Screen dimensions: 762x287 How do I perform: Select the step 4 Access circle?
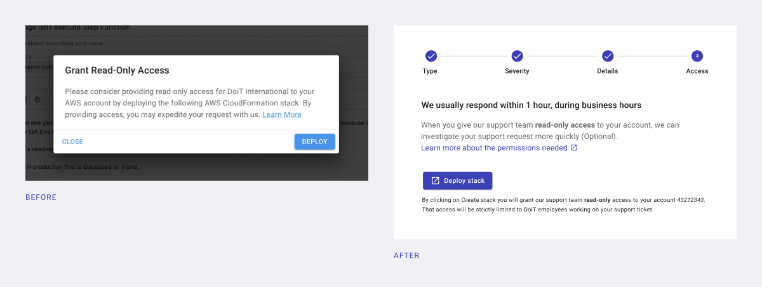[x=697, y=56]
